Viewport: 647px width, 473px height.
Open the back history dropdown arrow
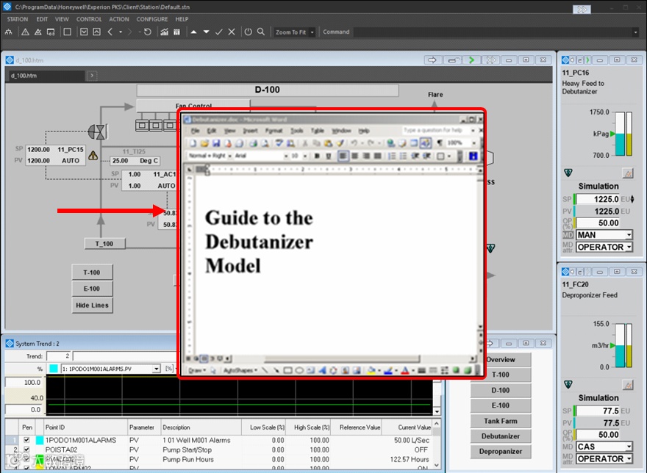(x=121, y=32)
